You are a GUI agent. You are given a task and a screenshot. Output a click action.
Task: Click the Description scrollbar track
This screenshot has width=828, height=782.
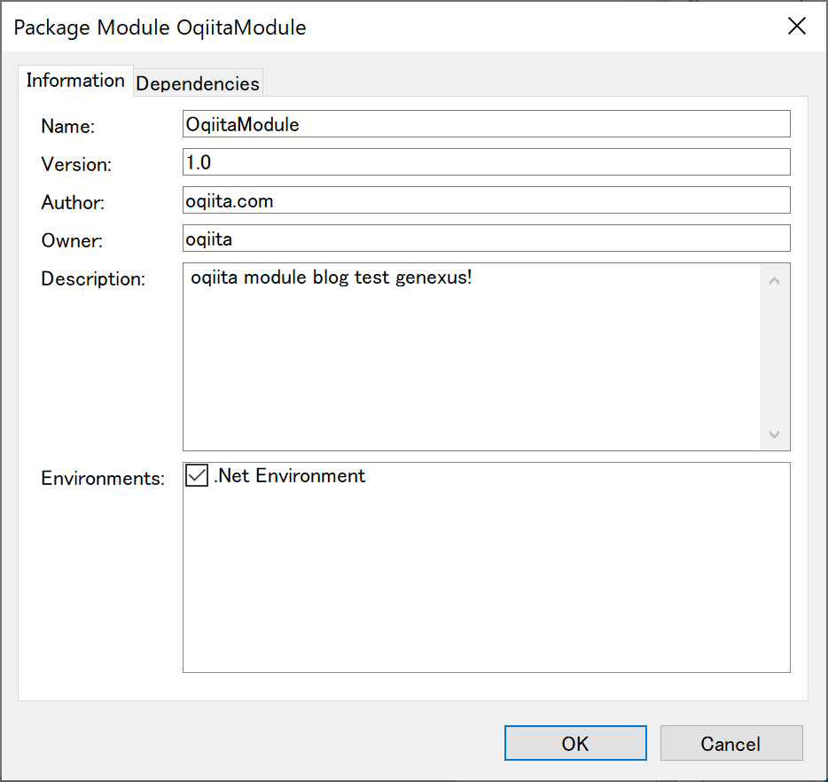point(774,357)
